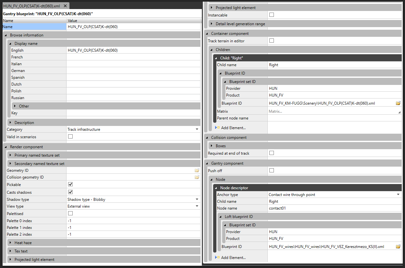Collapse the Child "Right" element

pyautogui.click(x=216, y=58)
